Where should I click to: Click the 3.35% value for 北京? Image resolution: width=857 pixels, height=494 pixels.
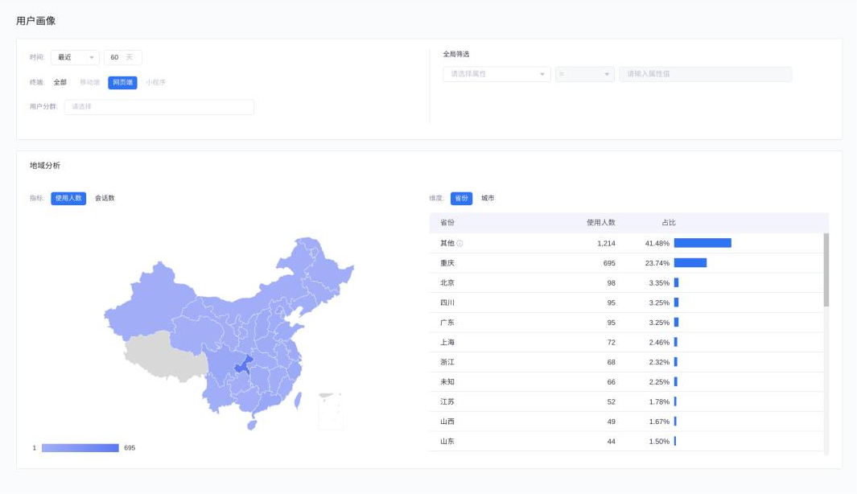tap(659, 283)
